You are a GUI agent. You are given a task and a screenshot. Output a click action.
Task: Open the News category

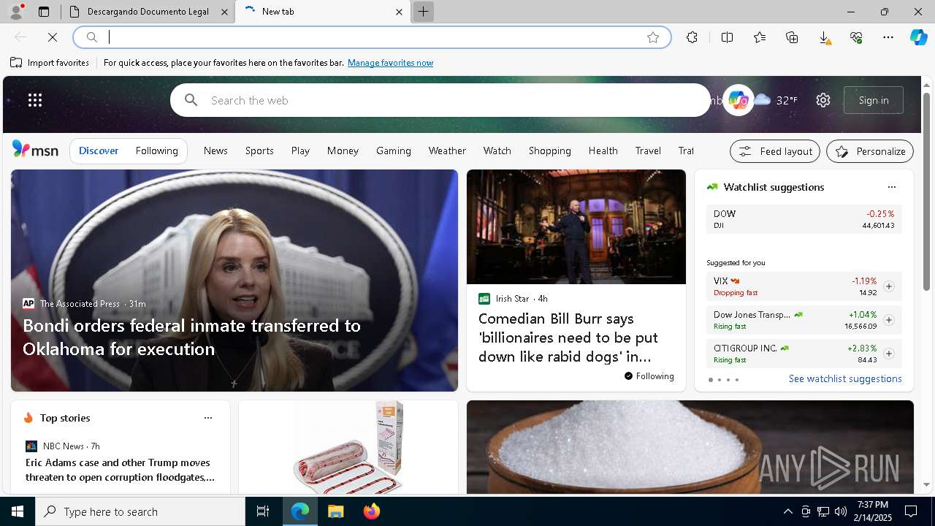tap(215, 150)
